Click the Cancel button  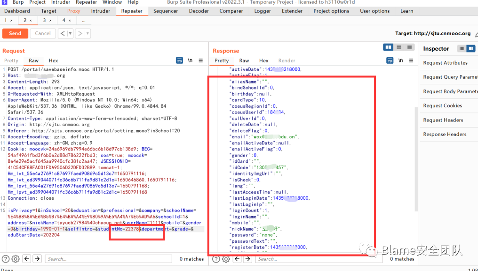[43, 33]
